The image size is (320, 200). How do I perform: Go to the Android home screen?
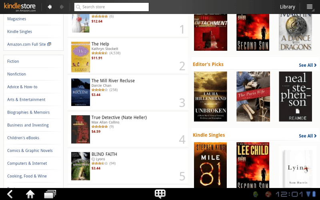(30, 194)
